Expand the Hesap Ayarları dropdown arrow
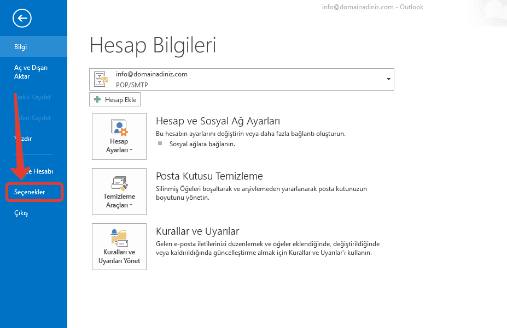This screenshot has height=328, width=507. [131, 150]
